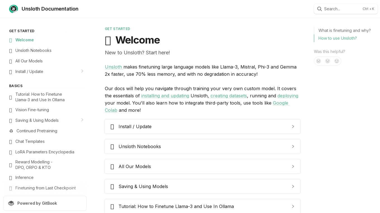This screenshot has width=380, height=213.
Task: Click chevron on All Our Models card
Action: (x=293, y=166)
